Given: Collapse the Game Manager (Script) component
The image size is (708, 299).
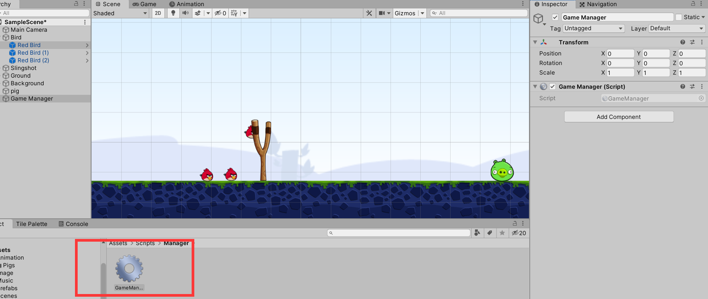Looking at the screenshot, I should tap(535, 87).
